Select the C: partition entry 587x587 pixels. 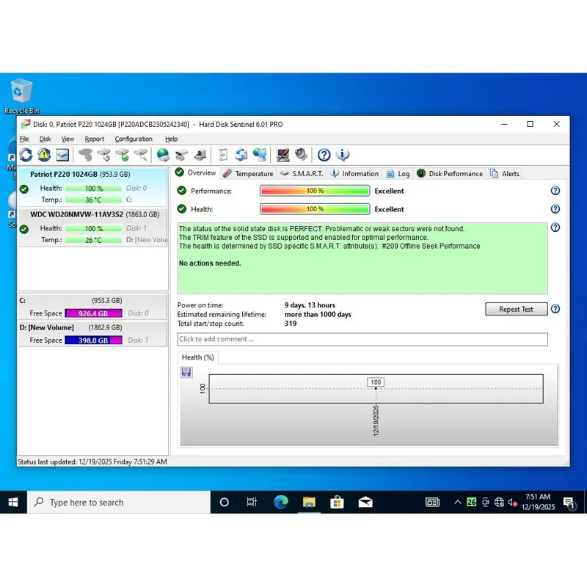point(92,307)
